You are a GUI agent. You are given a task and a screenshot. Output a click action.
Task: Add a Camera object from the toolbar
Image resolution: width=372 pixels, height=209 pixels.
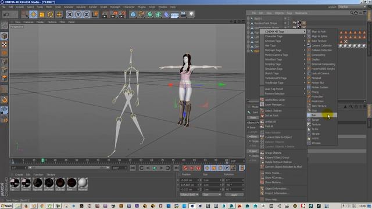pos(183,15)
